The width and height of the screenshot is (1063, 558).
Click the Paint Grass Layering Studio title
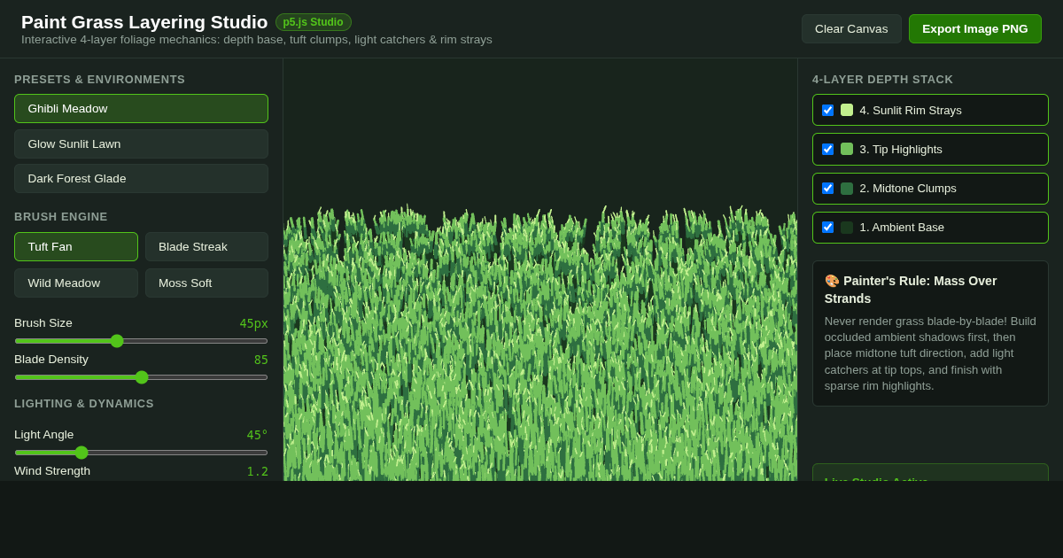[144, 22]
